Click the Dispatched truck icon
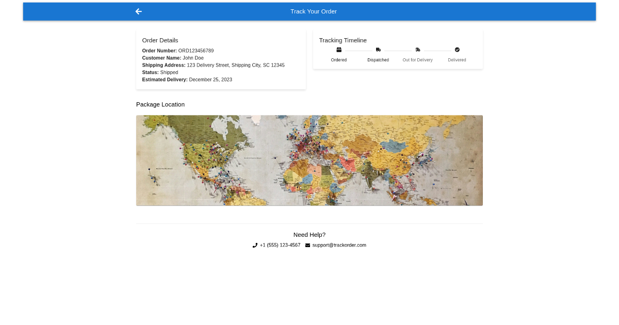 (378, 50)
